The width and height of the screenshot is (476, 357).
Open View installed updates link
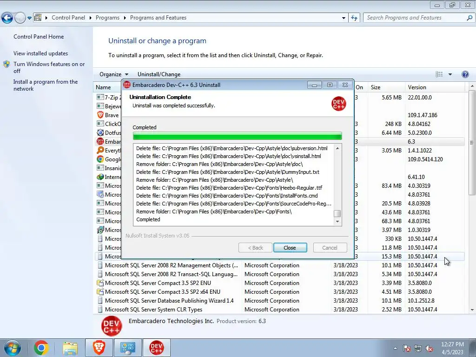click(x=41, y=53)
